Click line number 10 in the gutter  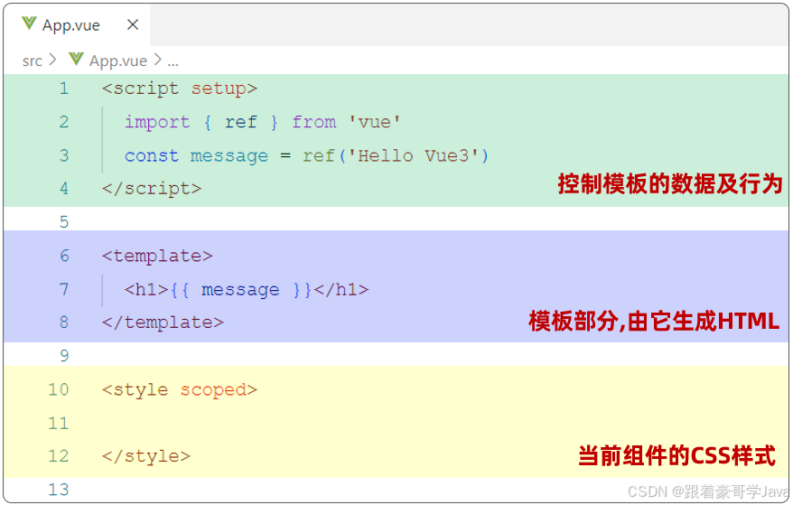58,389
